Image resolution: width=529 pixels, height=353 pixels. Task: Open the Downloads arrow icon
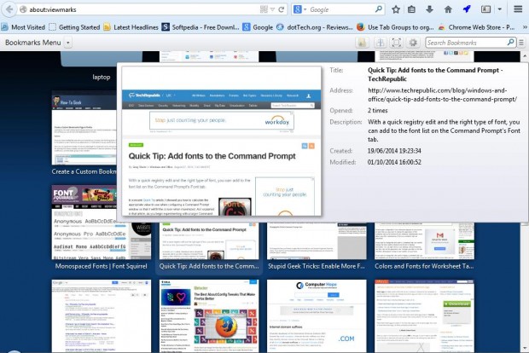tap(431, 9)
